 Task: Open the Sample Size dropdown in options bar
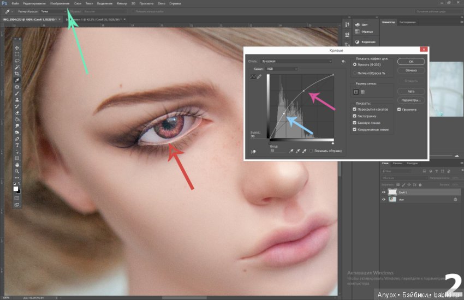point(53,11)
